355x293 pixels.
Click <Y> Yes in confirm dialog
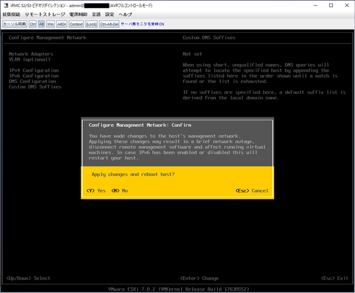[96, 191]
